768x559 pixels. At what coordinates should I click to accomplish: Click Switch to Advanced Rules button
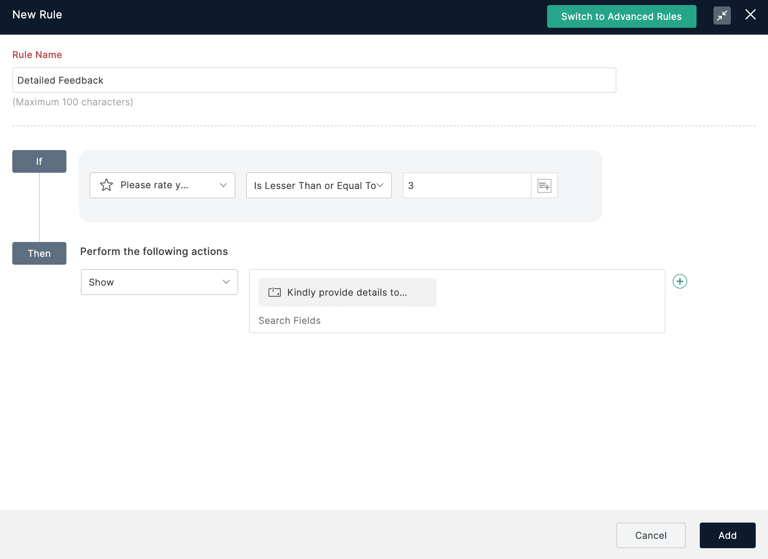pyautogui.click(x=621, y=17)
